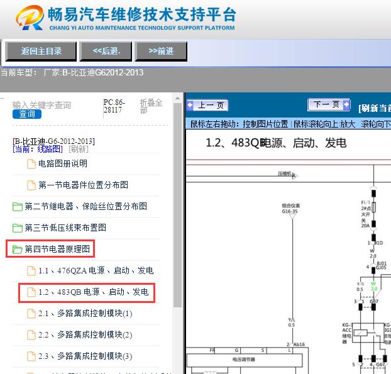Open 2.2、多路集成控制模块(2)
Viewport: 391px width, 374px height.
coord(85,335)
